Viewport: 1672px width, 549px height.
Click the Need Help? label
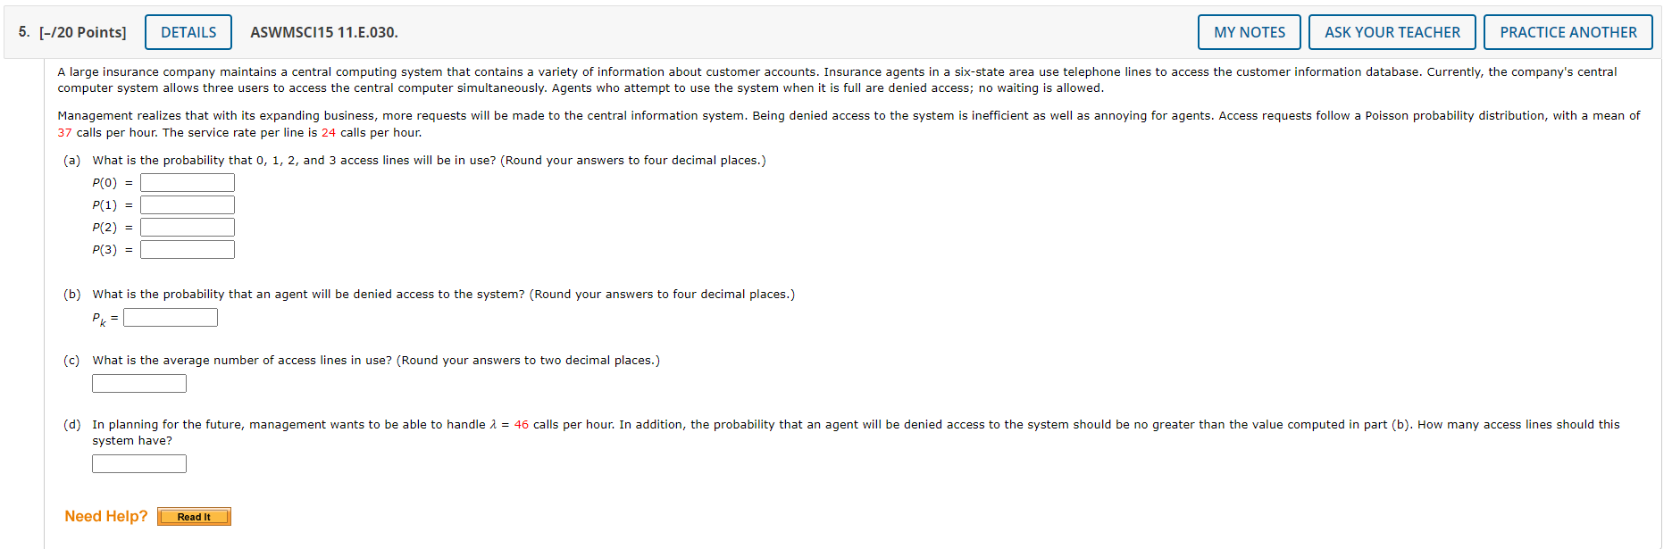tap(105, 516)
